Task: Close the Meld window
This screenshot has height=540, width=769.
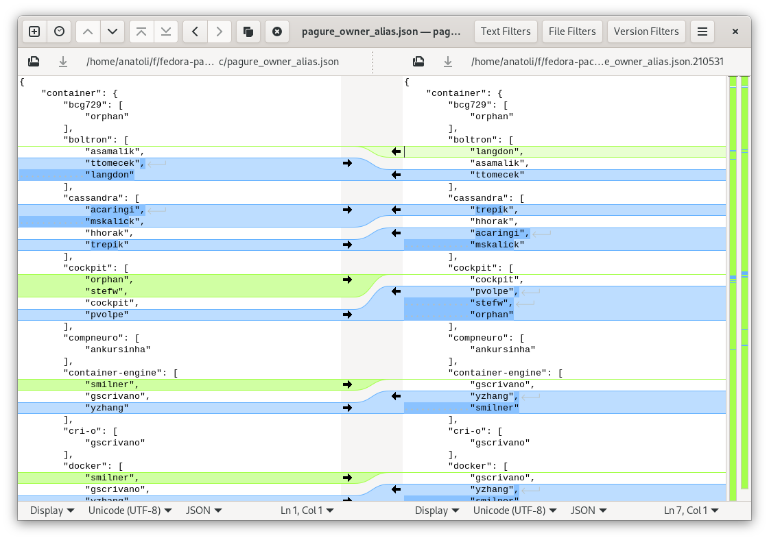Action: tap(735, 32)
